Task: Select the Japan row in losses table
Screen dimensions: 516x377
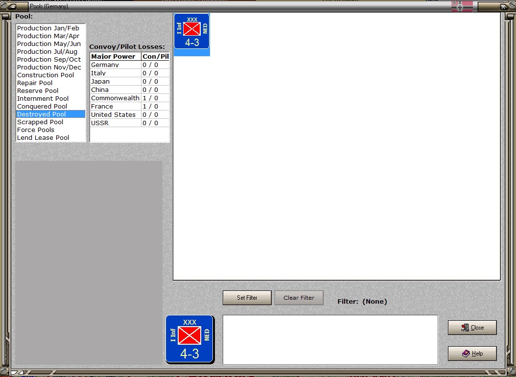Action: coord(130,82)
